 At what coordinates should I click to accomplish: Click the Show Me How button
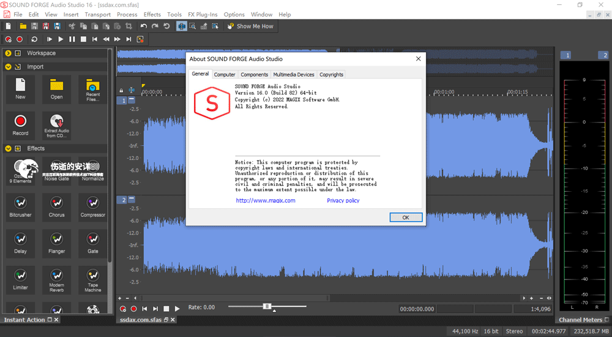[x=250, y=26]
